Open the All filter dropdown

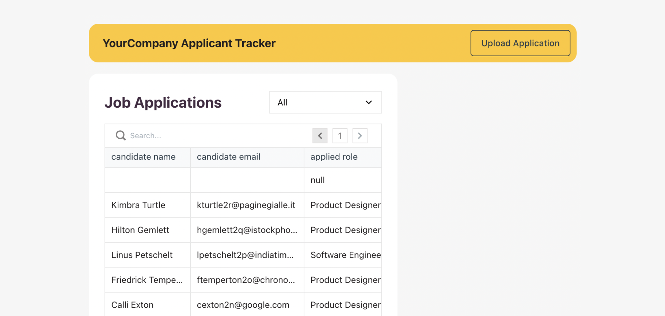click(x=325, y=102)
